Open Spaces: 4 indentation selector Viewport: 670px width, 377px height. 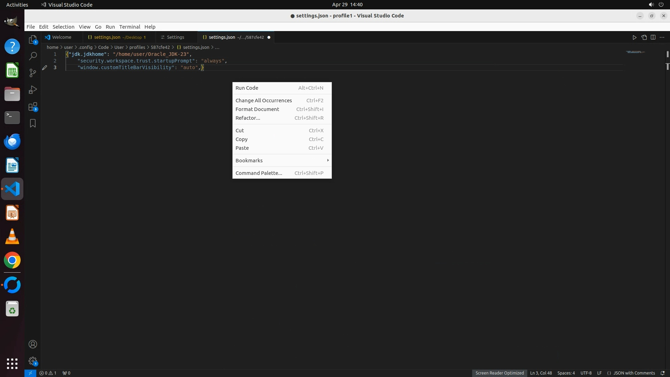(566, 373)
